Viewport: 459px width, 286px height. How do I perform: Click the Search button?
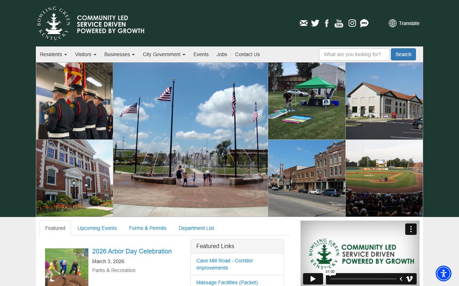pos(403,54)
